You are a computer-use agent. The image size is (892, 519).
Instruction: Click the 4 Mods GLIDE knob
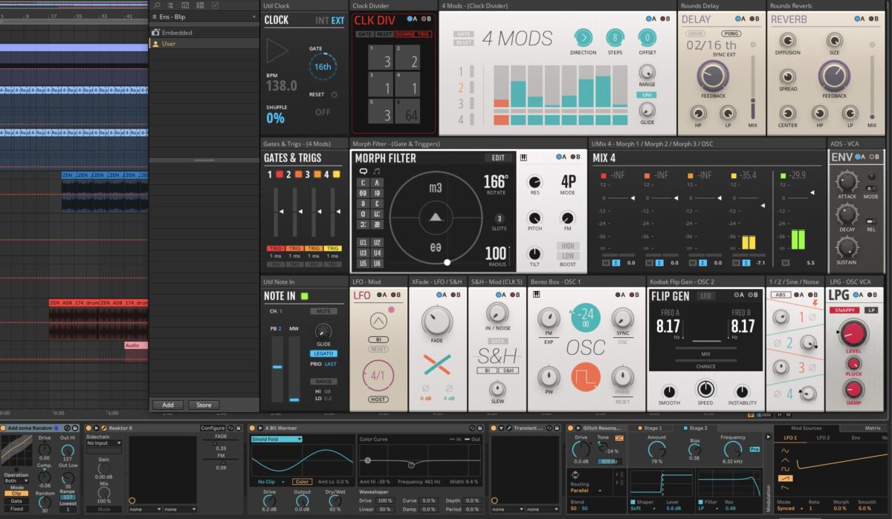647,110
